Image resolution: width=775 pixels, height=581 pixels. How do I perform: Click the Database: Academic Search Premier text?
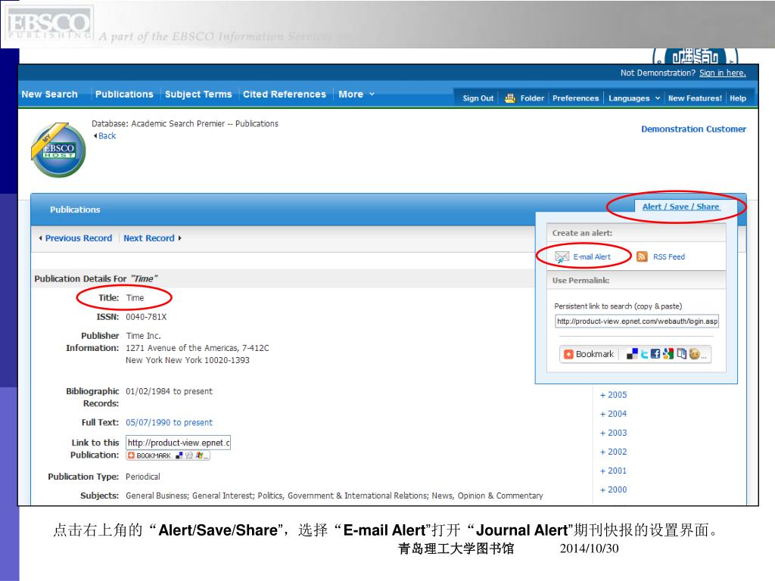(185, 123)
